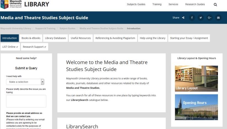Open Referencing & Avoiding Plagiarism tab

(115, 38)
